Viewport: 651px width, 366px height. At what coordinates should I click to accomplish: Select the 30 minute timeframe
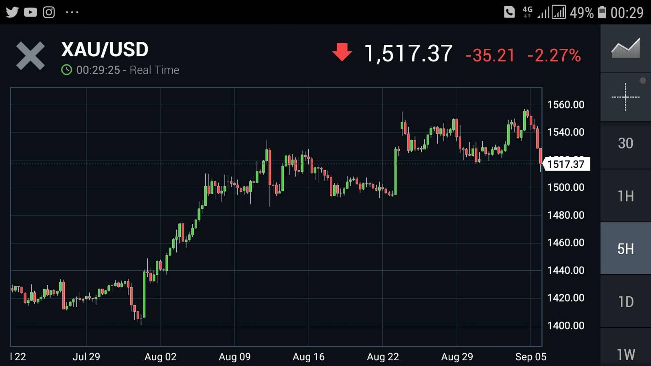[x=625, y=143]
